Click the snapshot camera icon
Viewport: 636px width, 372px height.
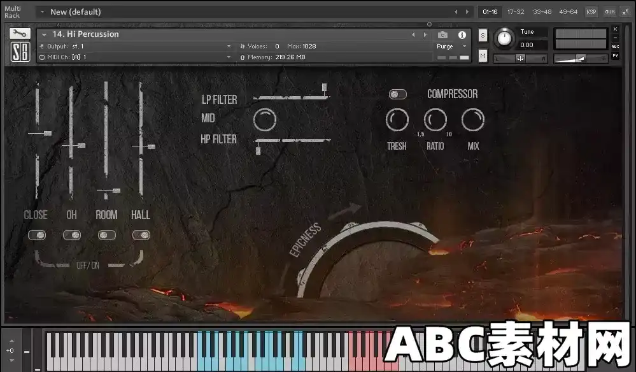pyautogui.click(x=443, y=35)
